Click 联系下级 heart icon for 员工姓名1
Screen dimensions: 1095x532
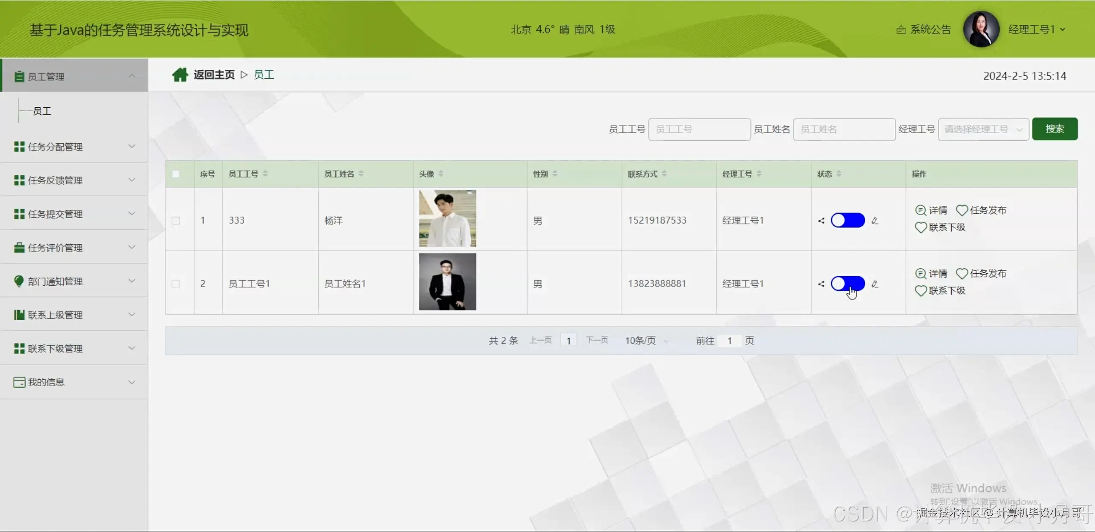coord(920,291)
